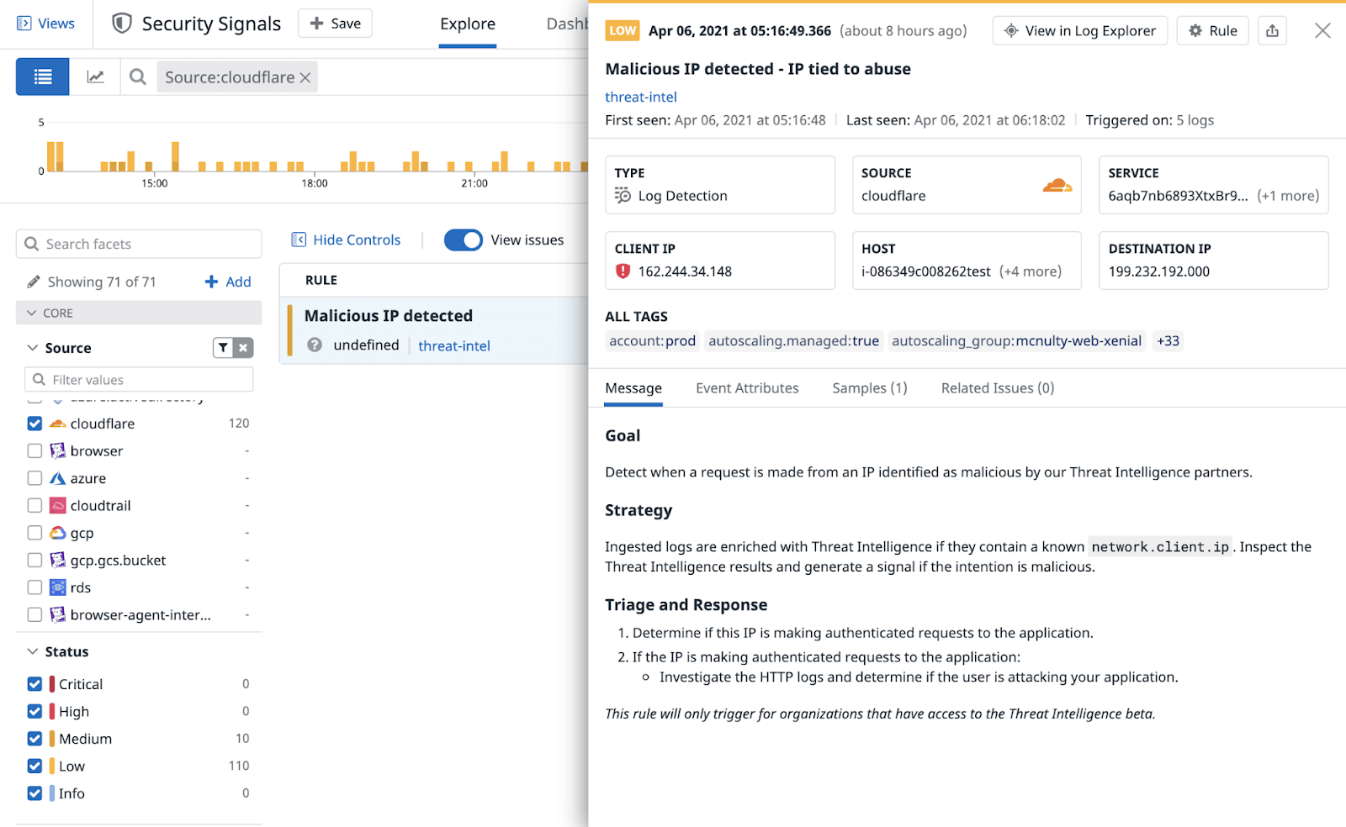Switch to the Event Attributes tab

[x=747, y=387]
